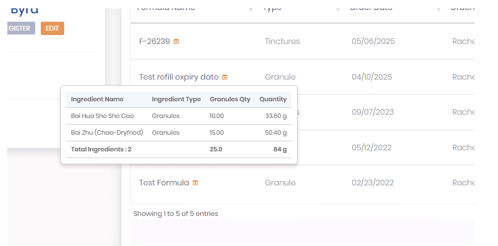The width and height of the screenshot is (498, 246).
Task: Select the Test Formula row name
Action: coord(164,183)
